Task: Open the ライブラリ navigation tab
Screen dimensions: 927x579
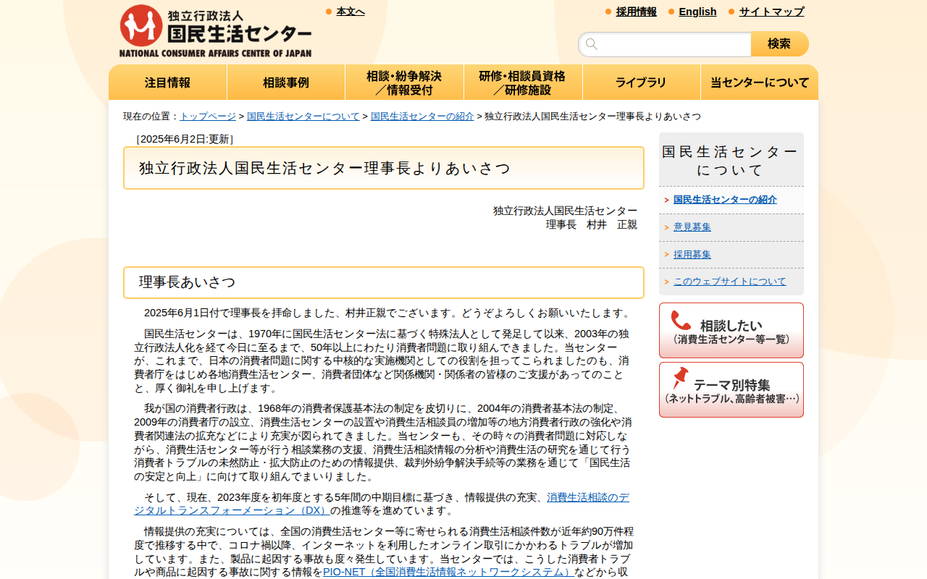Action: pyautogui.click(x=641, y=83)
